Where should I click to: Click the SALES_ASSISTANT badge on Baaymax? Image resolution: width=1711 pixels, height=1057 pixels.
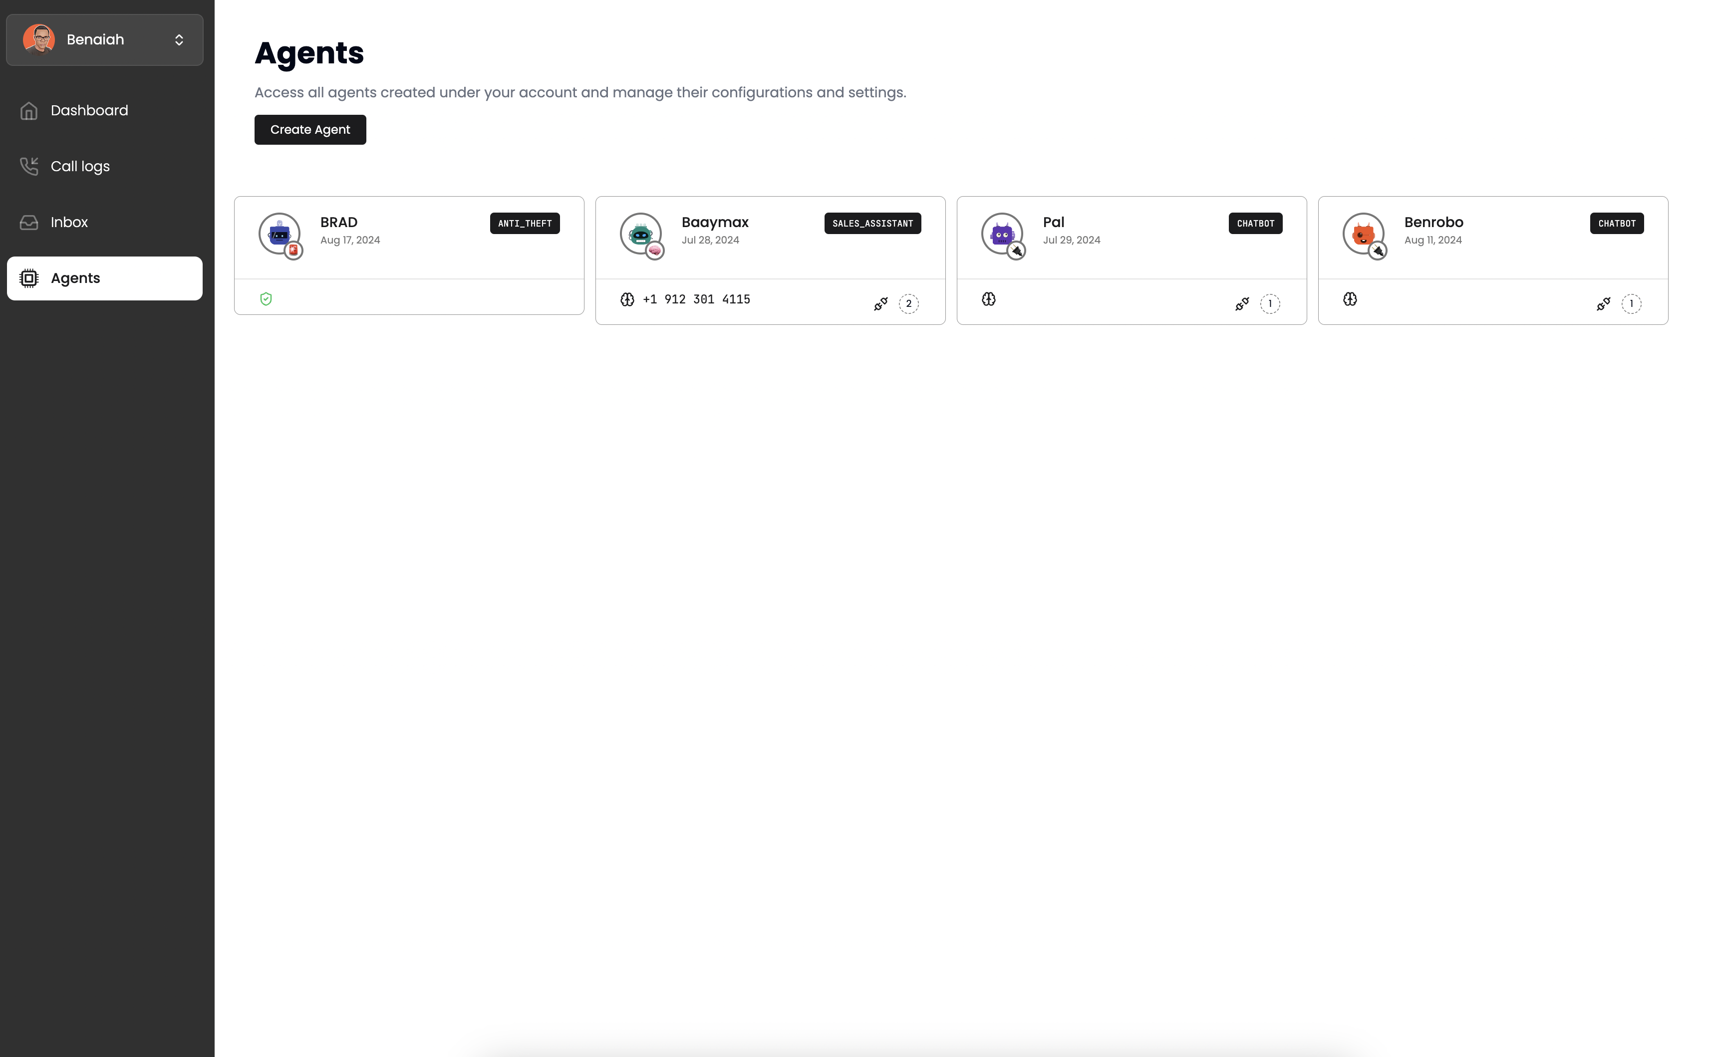(872, 224)
